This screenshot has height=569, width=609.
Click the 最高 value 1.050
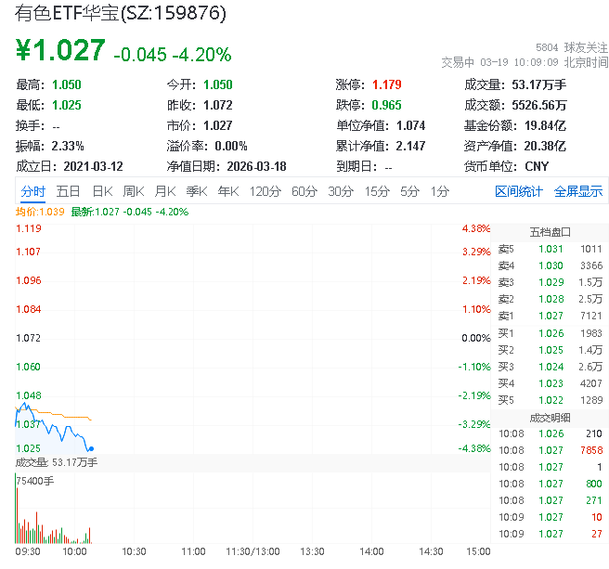coord(67,84)
